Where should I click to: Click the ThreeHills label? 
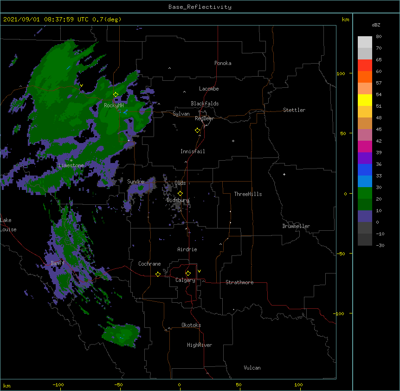[248, 194]
